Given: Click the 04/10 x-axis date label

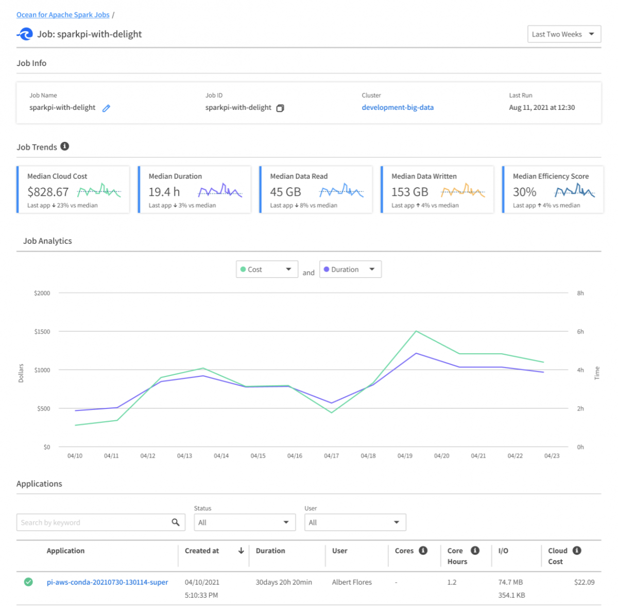Looking at the screenshot, I should point(75,456).
